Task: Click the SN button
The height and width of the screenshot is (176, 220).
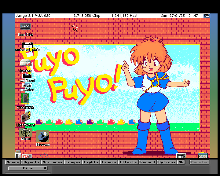Action: point(181,162)
